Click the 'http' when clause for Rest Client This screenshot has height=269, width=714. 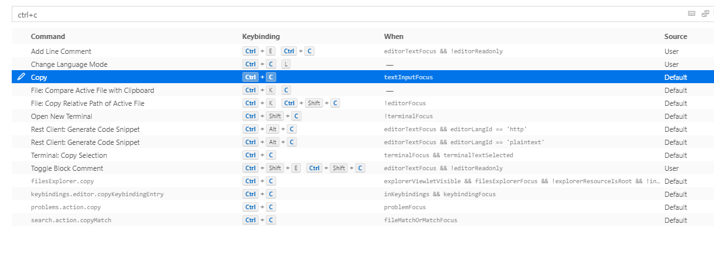pyautogui.click(x=455, y=129)
